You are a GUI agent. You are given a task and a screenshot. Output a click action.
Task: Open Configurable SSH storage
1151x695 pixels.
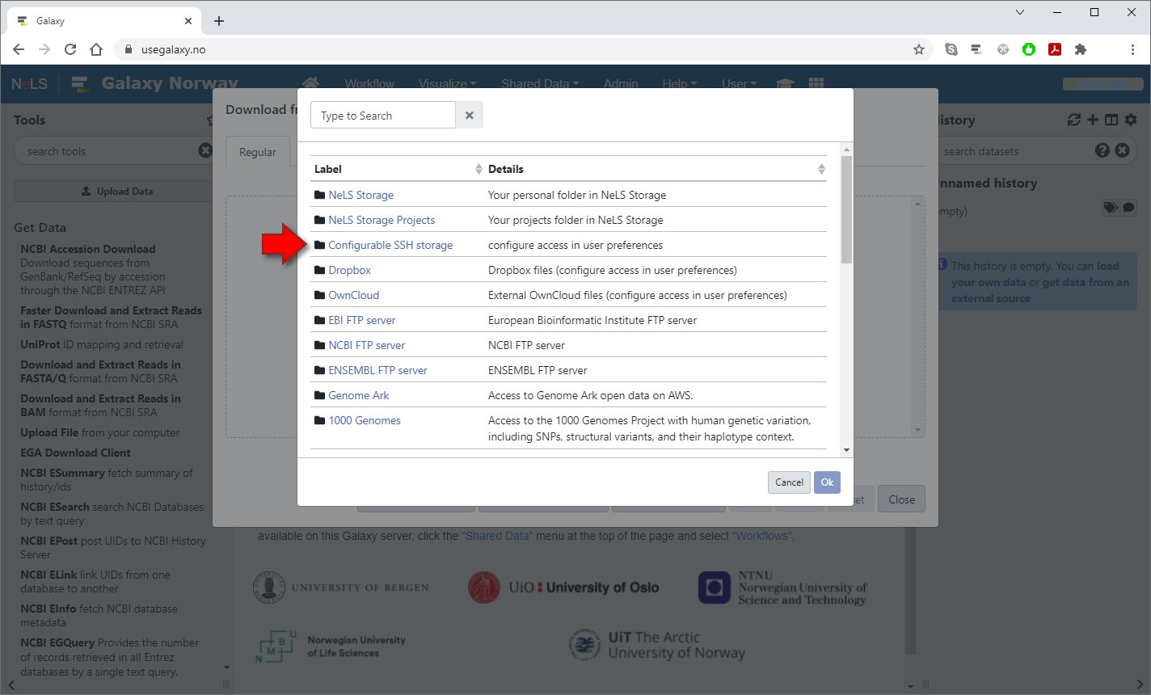(x=390, y=245)
